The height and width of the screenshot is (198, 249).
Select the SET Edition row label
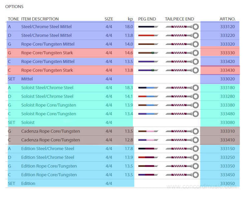[x=27, y=183]
